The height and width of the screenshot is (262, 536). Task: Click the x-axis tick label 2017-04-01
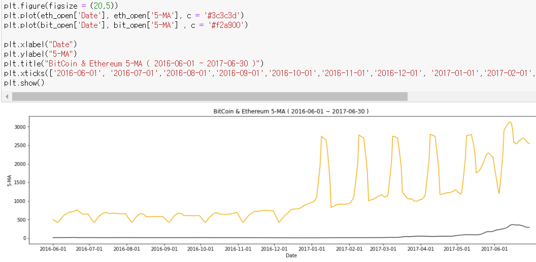(x=420, y=249)
